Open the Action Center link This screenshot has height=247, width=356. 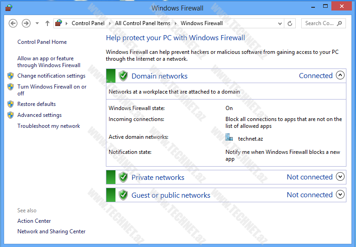coord(34,221)
